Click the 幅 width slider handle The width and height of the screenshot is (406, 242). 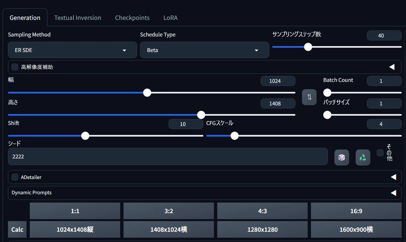147,92
